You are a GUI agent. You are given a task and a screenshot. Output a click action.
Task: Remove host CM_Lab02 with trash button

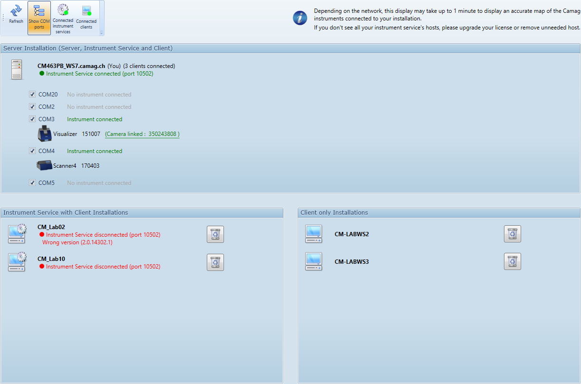coord(215,234)
